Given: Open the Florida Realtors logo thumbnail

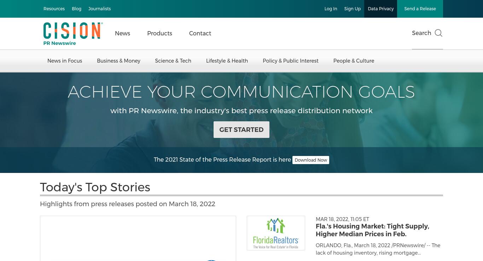Looking at the screenshot, I should (276, 233).
